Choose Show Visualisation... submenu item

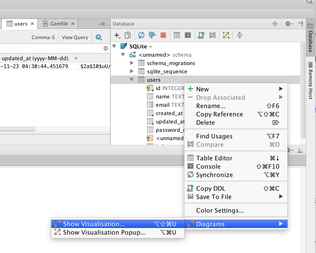pos(118,224)
